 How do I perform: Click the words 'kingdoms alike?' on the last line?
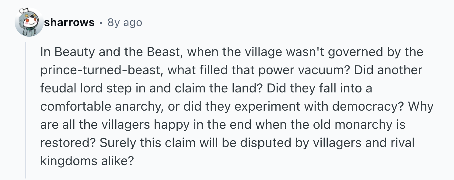(x=87, y=161)
